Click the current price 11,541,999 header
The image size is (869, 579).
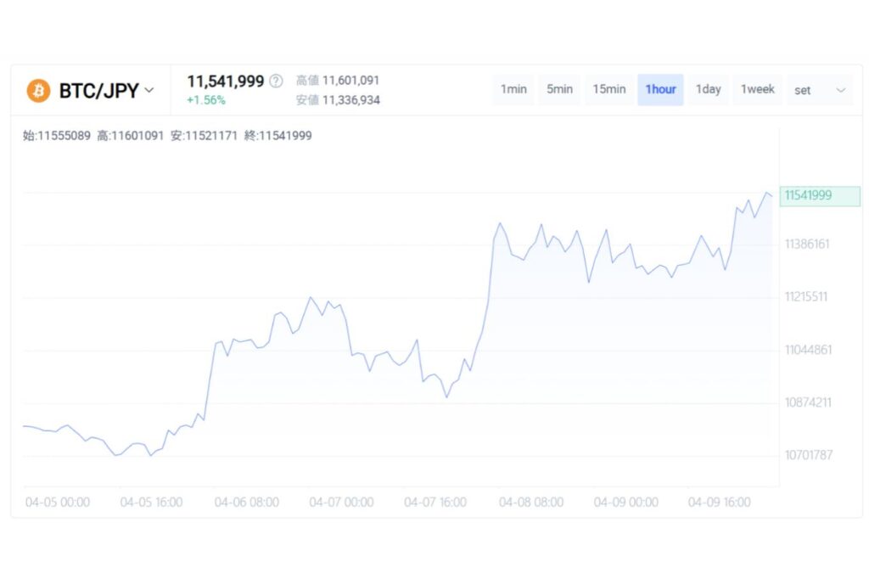(x=225, y=82)
